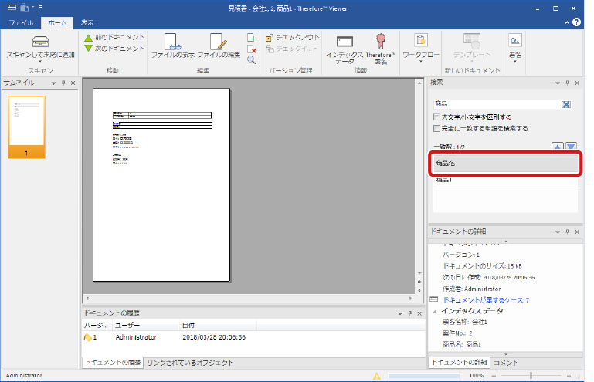Enable 完全に一致する単語を検索する checkbox
The height and width of the screenshot is (382, 594).
[437, 128]
